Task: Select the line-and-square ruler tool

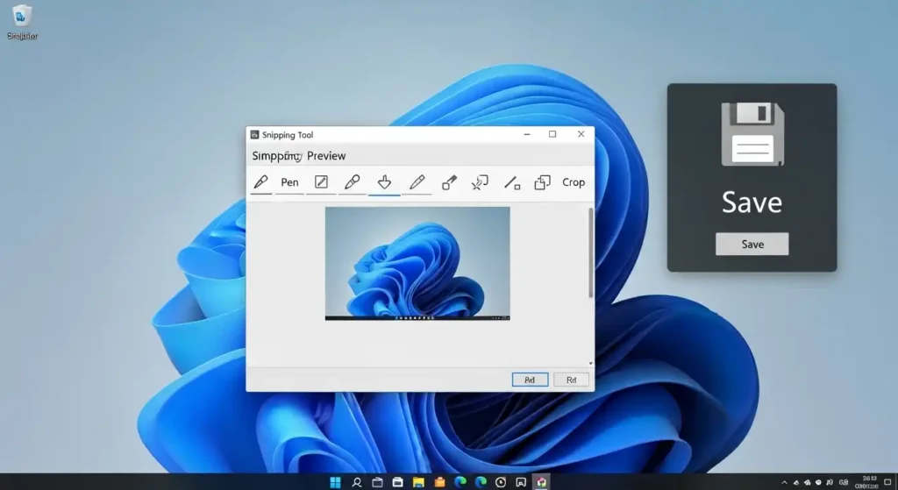Action: click(x=512, y=182)
